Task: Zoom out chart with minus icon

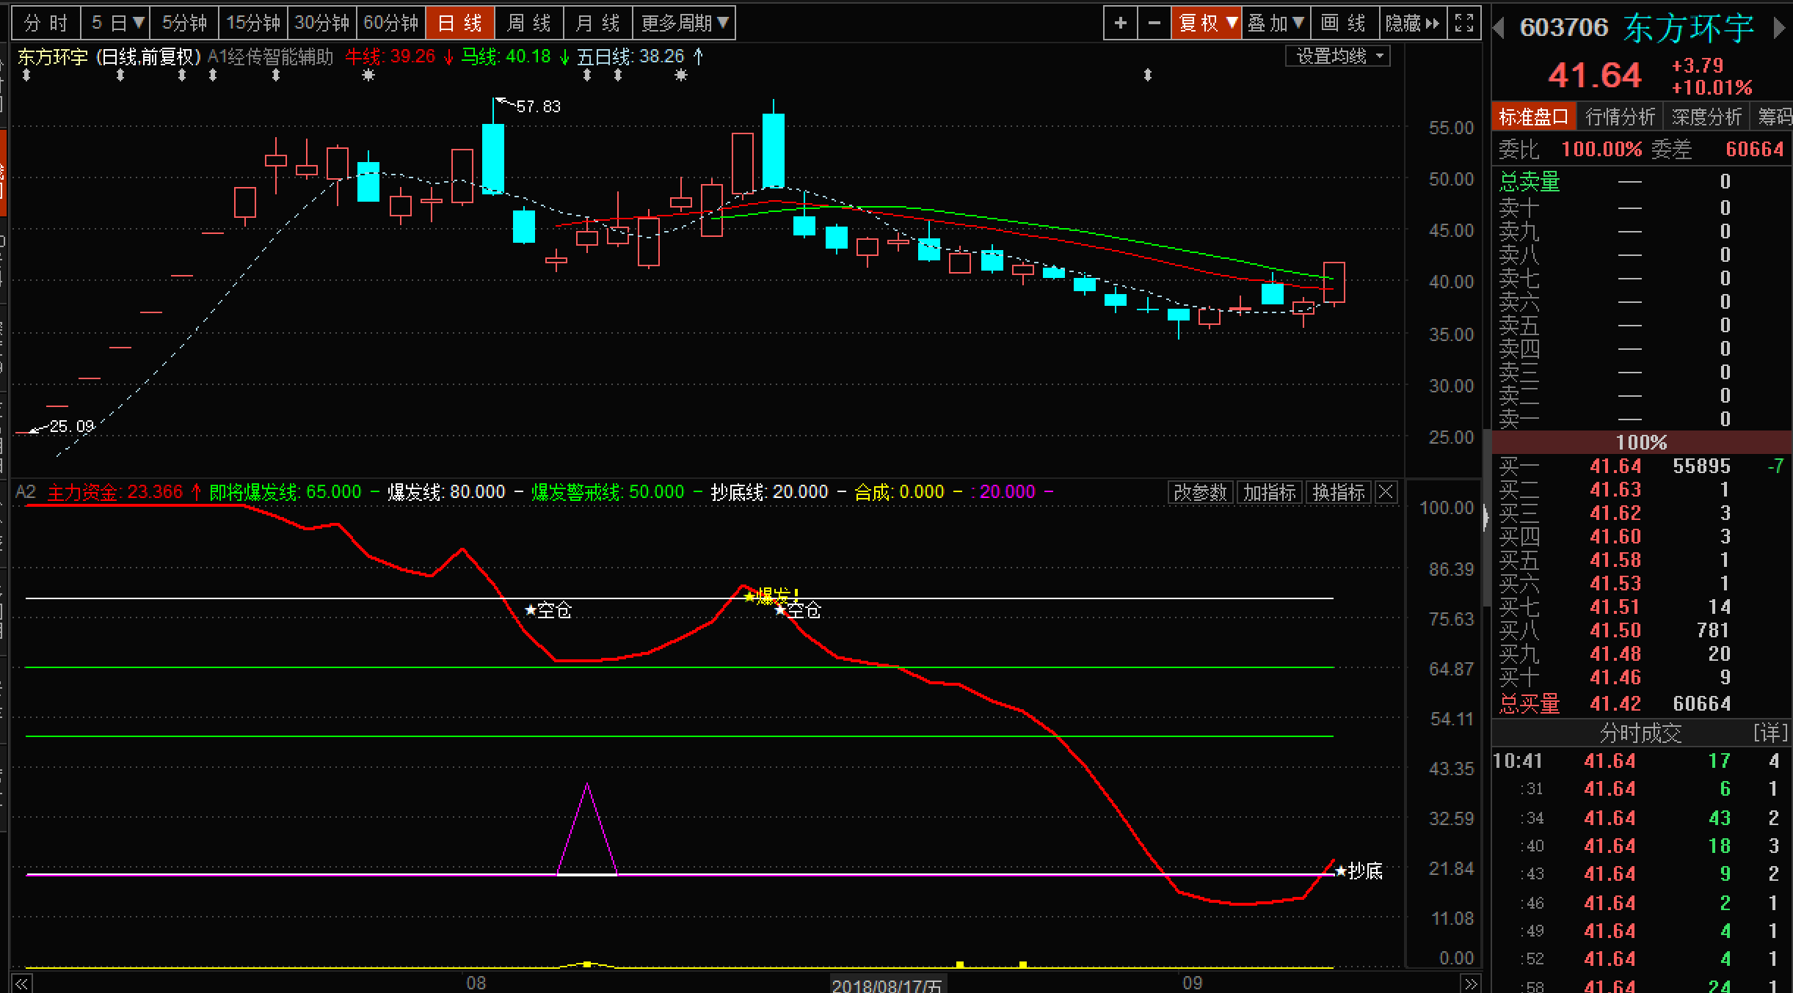Action: point(1154,23)
